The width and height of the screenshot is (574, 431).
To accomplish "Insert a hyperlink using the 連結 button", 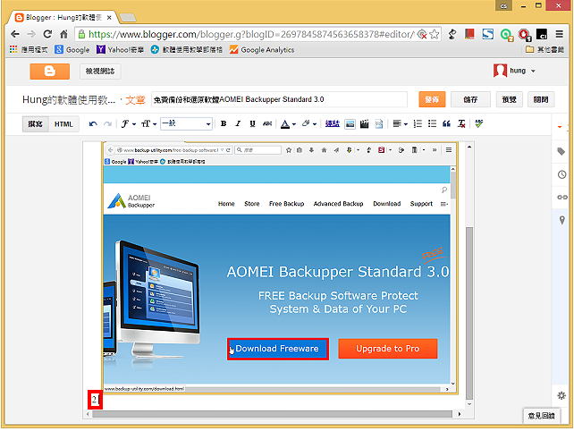I will pyautogui.click(x=333, y=123).
